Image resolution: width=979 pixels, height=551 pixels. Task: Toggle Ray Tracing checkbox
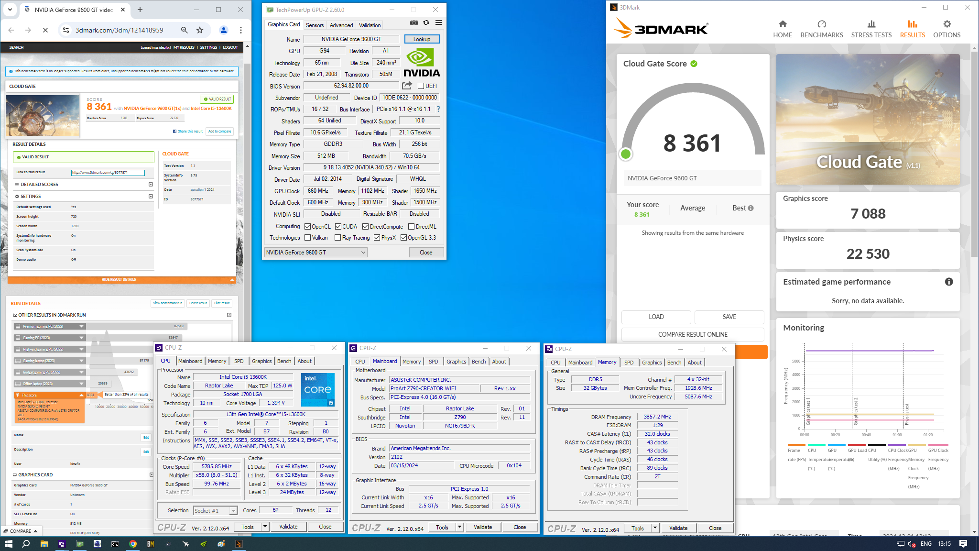tap(338, 238)
